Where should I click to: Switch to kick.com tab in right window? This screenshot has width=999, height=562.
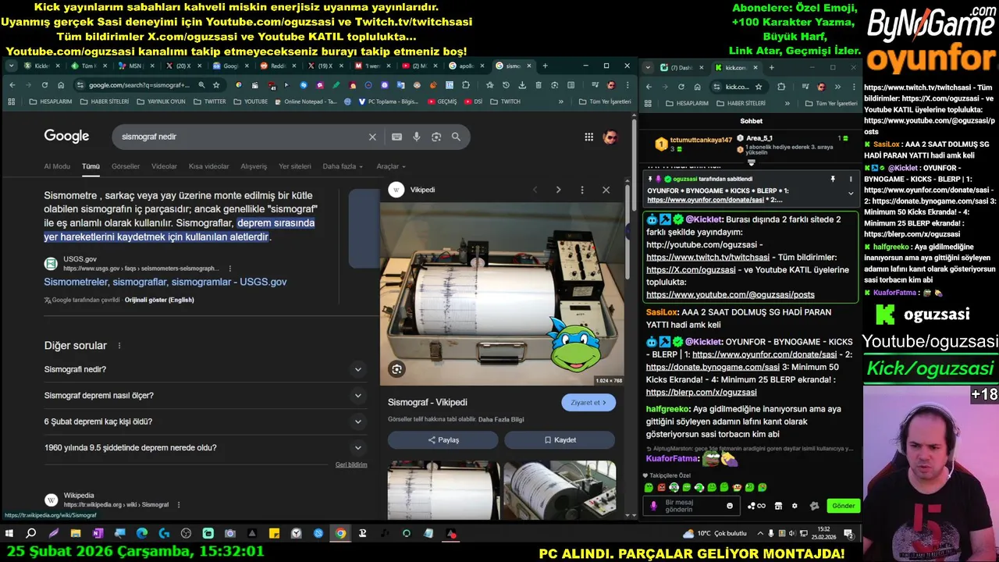736,67
